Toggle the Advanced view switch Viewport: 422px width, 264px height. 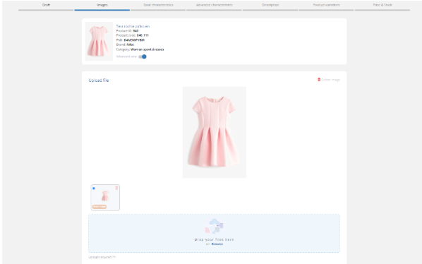(x=143, y=56)
